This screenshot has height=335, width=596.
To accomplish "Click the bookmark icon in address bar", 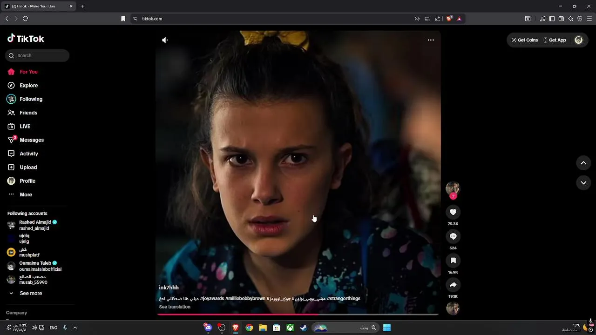I will coord(123,19).
